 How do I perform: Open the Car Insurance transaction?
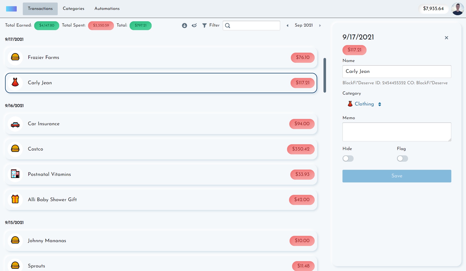pyautogui.click(x=161, y=124)
